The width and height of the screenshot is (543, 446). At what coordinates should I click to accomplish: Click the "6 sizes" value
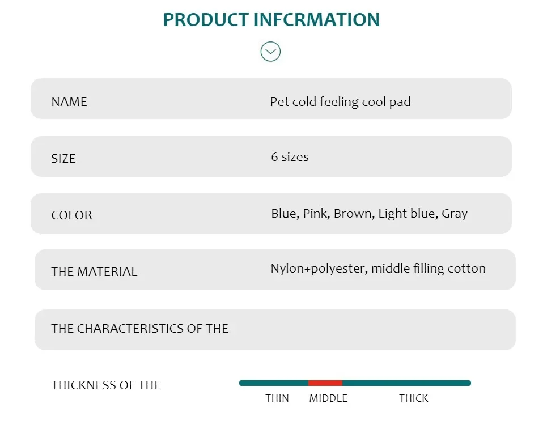point(290,157)
